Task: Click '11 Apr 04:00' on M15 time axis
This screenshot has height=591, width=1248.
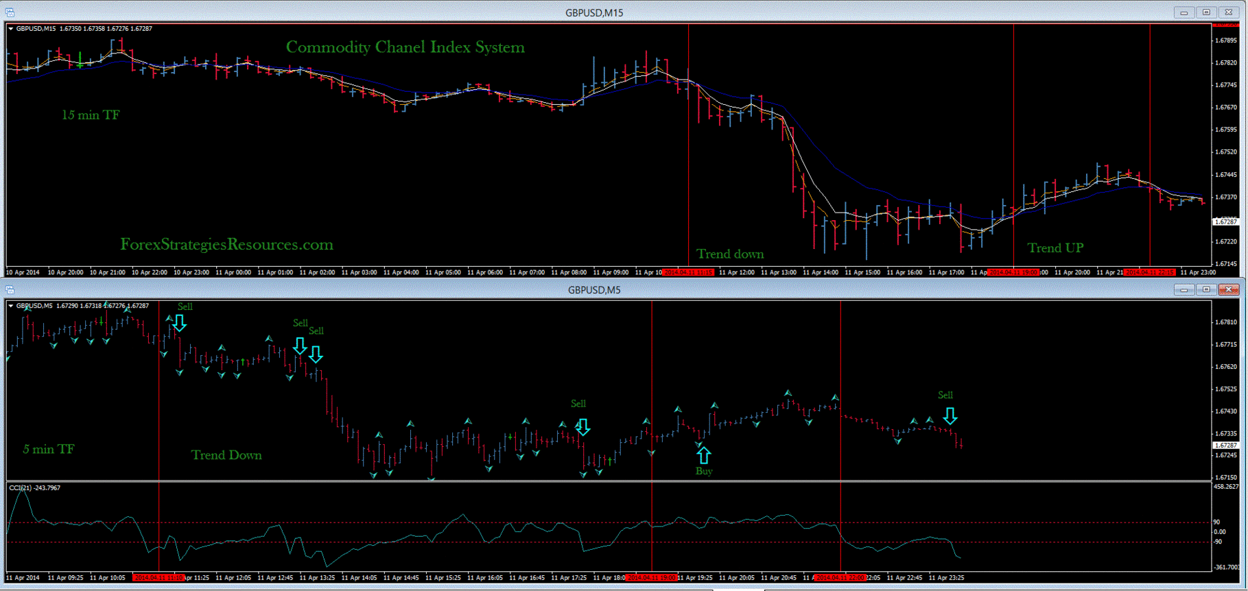Action: tap(401, 272)
